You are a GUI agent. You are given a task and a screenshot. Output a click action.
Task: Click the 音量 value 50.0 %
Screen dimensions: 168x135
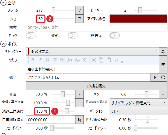point(41,95)
